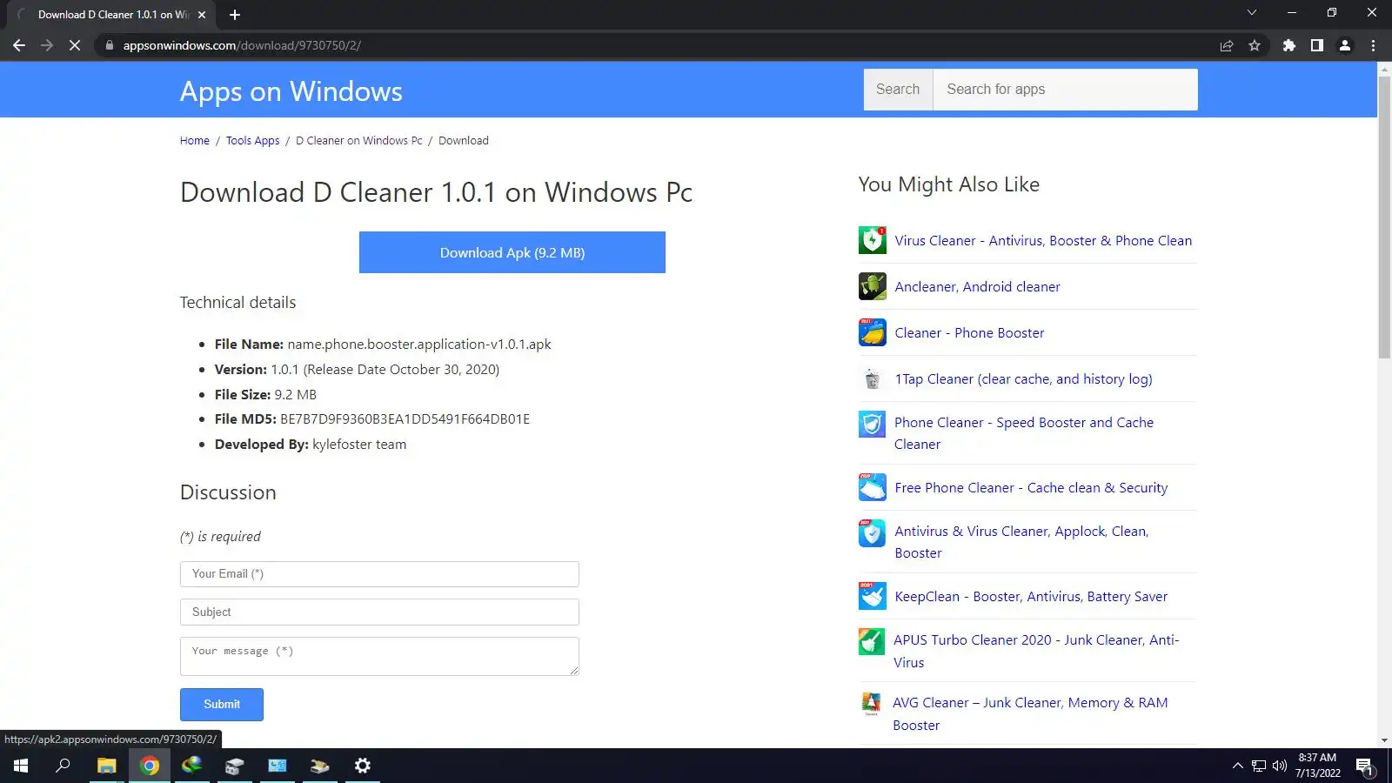Click the file name name.phone.booster.application-v1.0.1.apk
This screenshot has height=783, width=1392.
coord(419,345)
